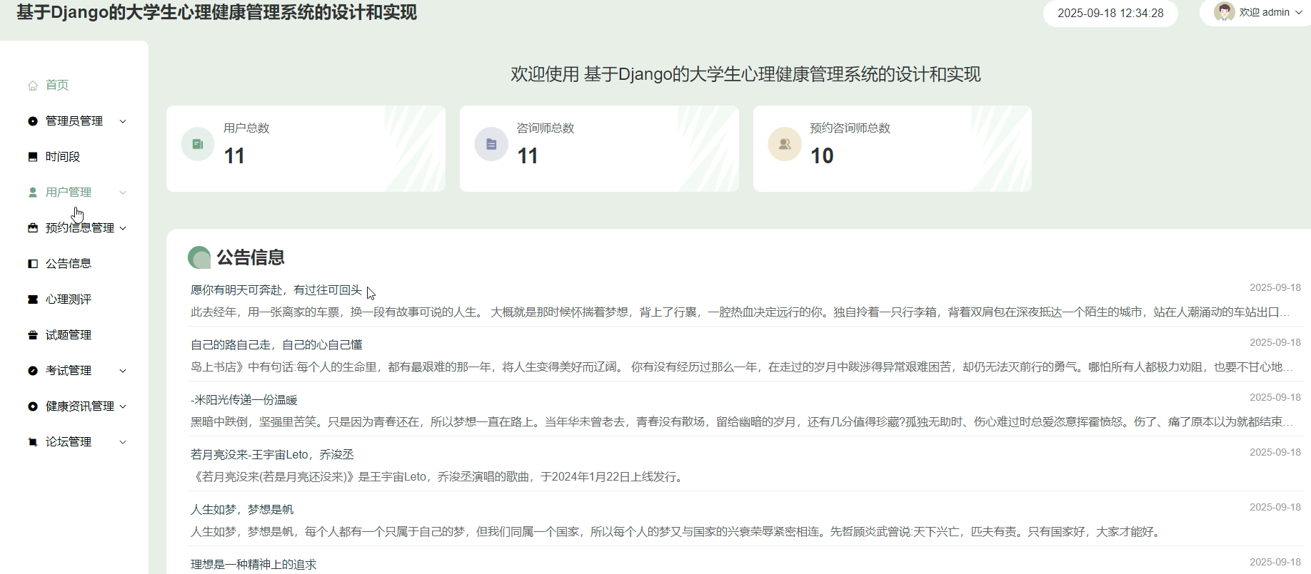Open the 用户管理 menu label
This screenshot has width=1311, height=574.
point(69,193)
